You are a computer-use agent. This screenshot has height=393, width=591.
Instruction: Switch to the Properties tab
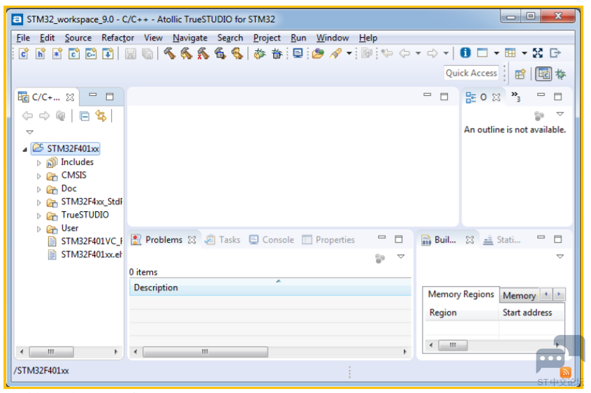[x=328, y=240]
